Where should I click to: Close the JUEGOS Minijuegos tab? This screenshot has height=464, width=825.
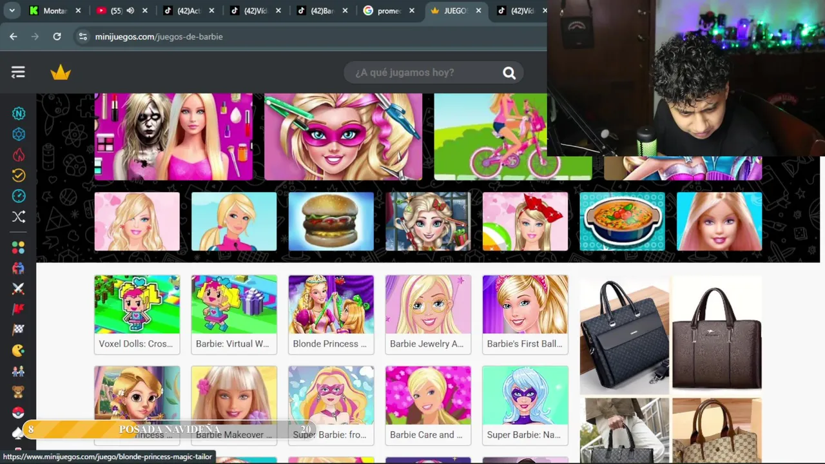pyautogui.click(x=479, y=10)
